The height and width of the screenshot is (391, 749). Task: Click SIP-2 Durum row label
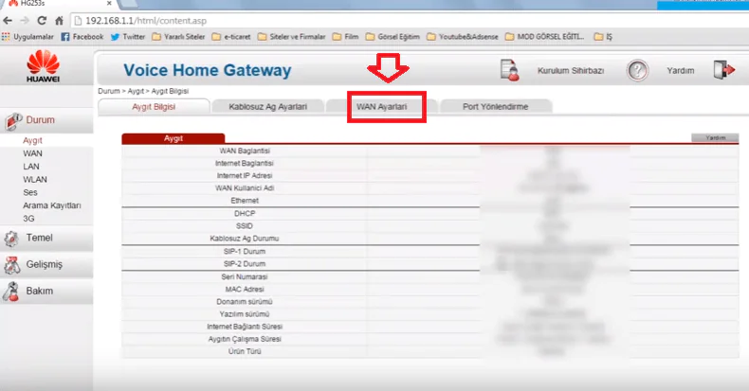[245, 264]
